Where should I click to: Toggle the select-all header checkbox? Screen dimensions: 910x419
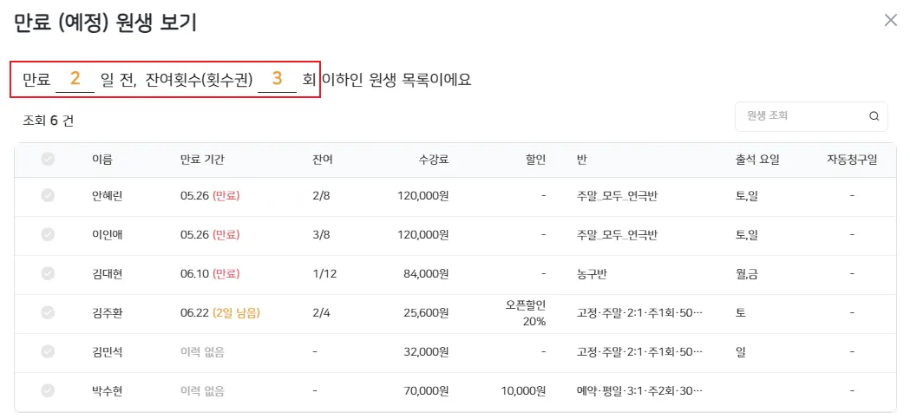[48, 160]
